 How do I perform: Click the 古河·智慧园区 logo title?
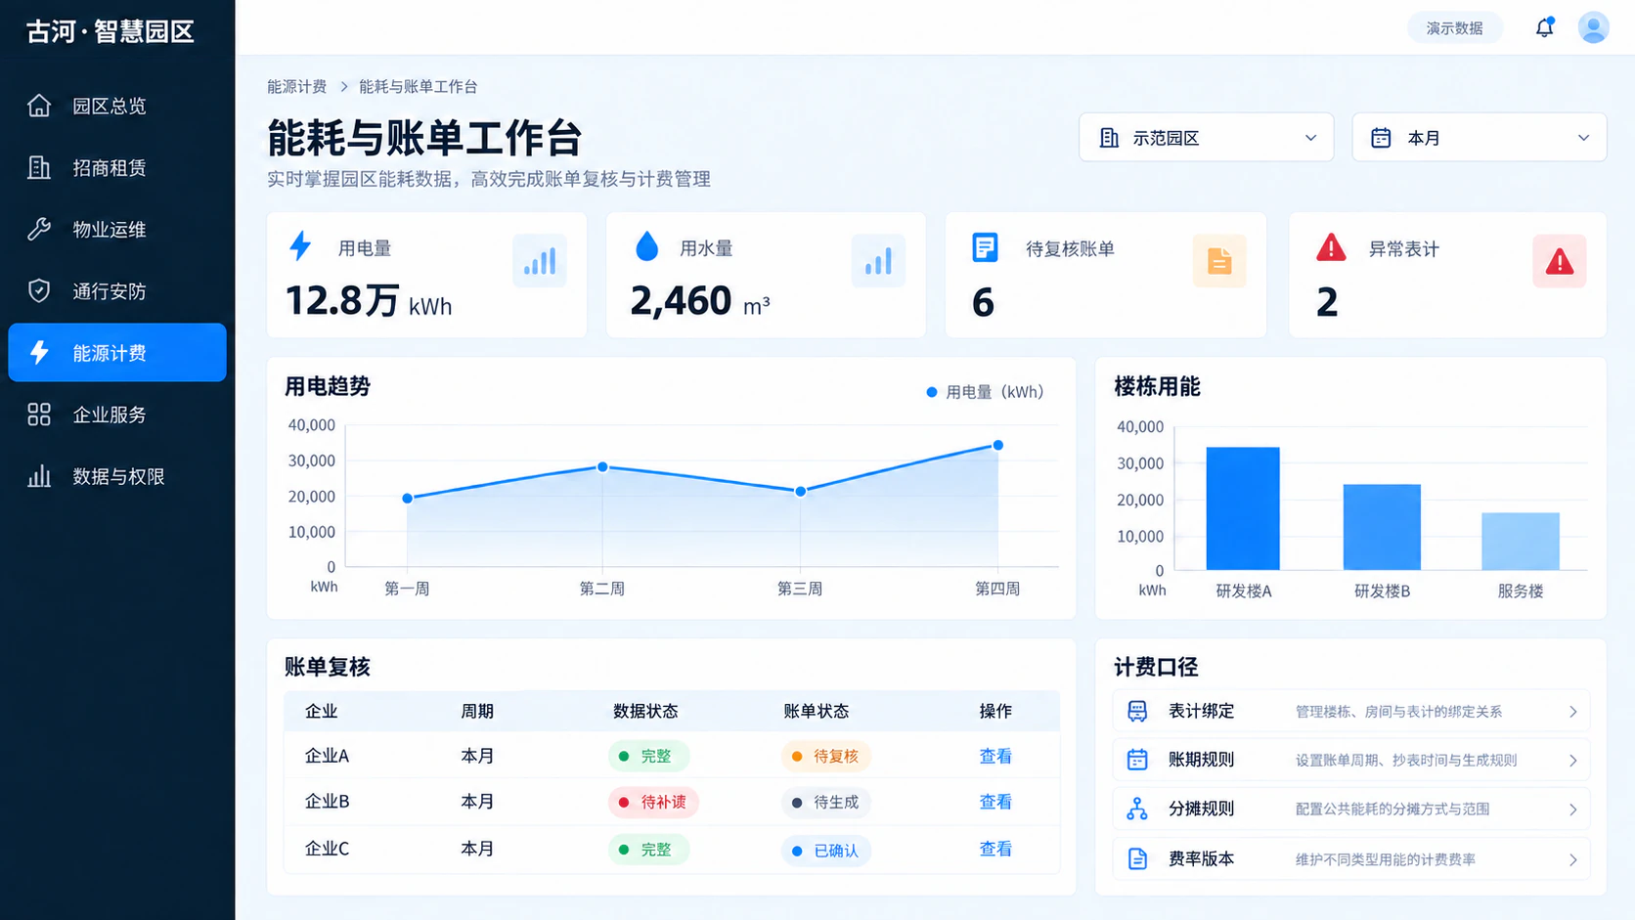click(110, 31)
